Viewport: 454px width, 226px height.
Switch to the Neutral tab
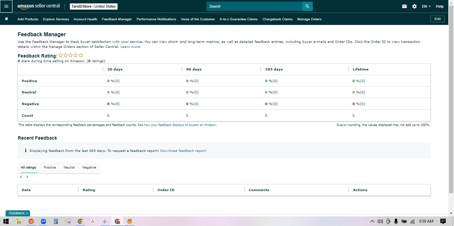(x=69, y=168)
